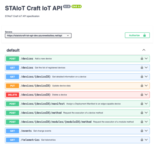
Task: Expand DELETE a device chevron
Action: pyautogui.click(x=146, y=95)
